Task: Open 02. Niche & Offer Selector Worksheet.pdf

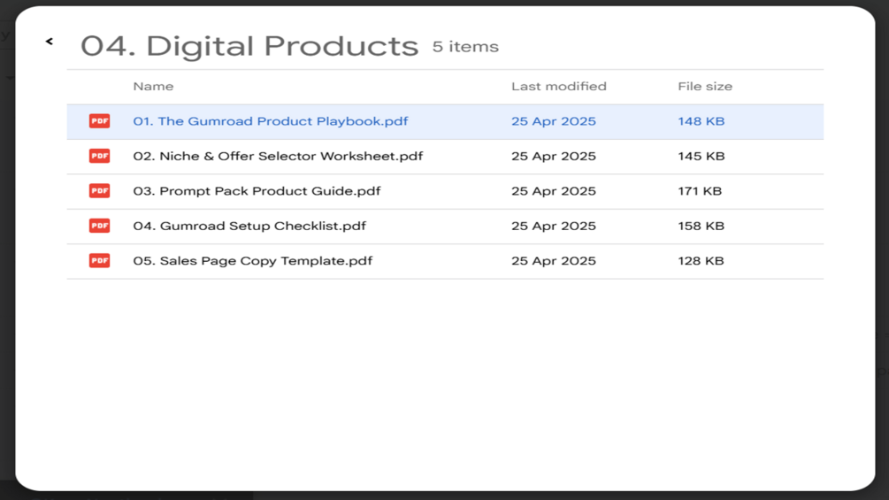Action: click(277, 156)
